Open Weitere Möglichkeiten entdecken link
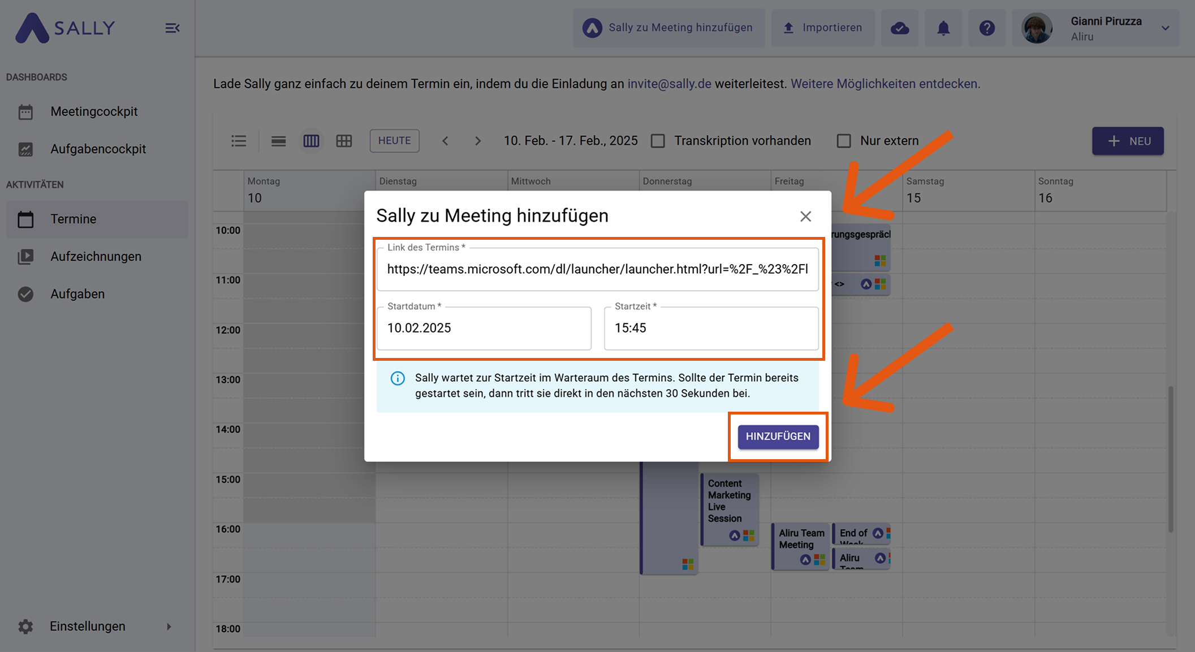The height and width of the screenshot is (652, 1195). (x=885, y=84)
